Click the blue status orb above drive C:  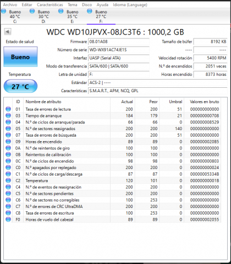click(3, 11)
